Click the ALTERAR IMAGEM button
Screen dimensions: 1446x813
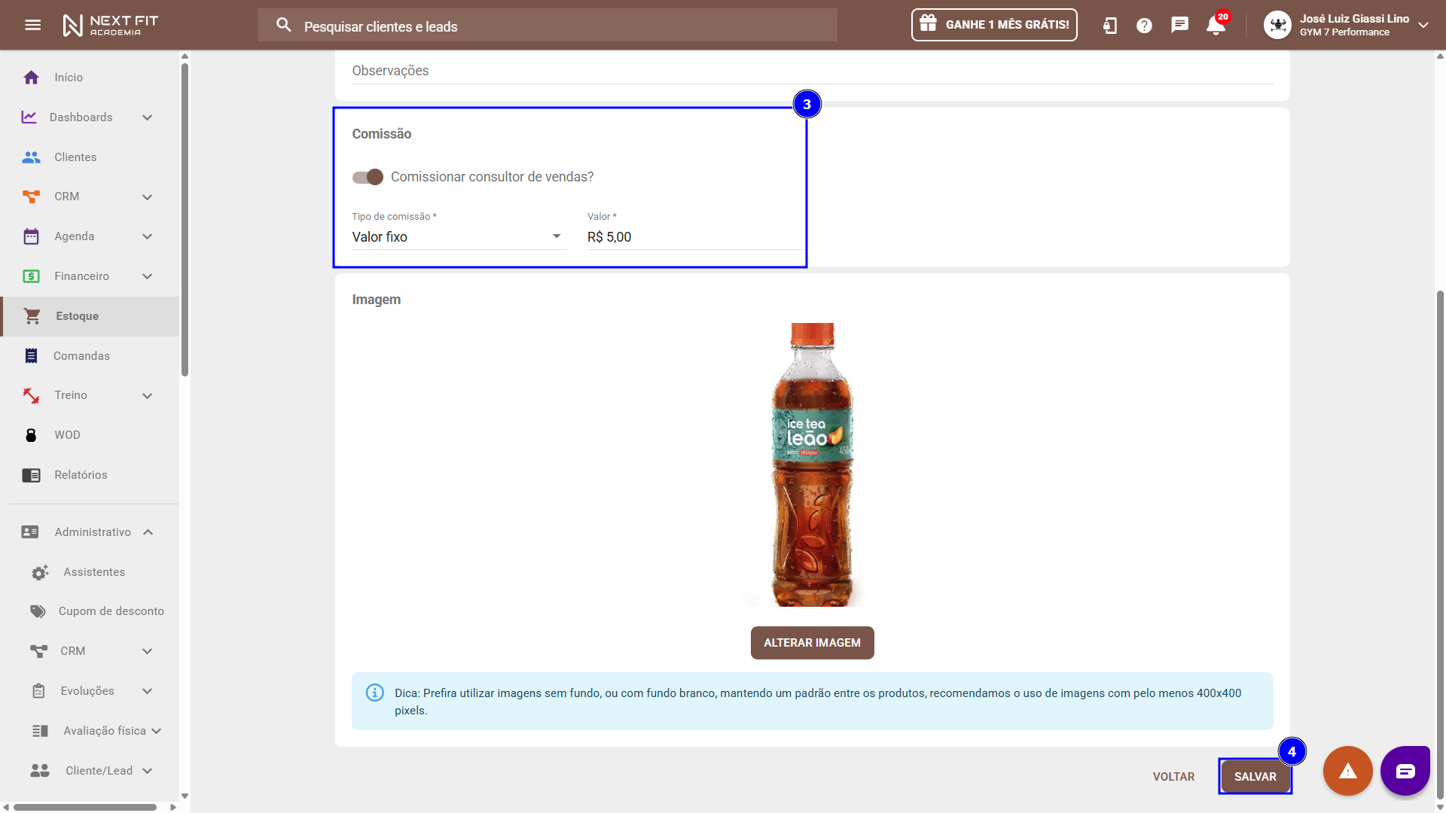tap(812, 643)
